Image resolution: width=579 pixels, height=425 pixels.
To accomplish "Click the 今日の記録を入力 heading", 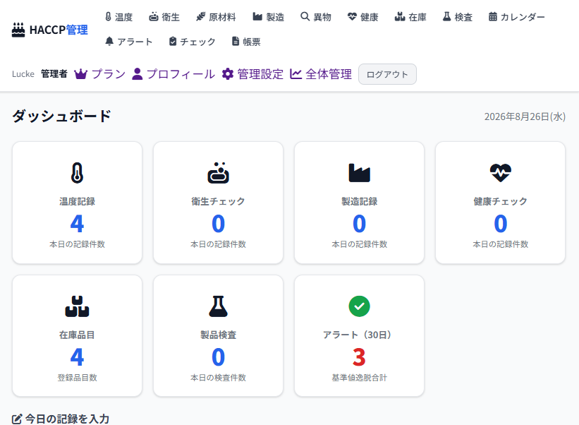I will point(67,419).
